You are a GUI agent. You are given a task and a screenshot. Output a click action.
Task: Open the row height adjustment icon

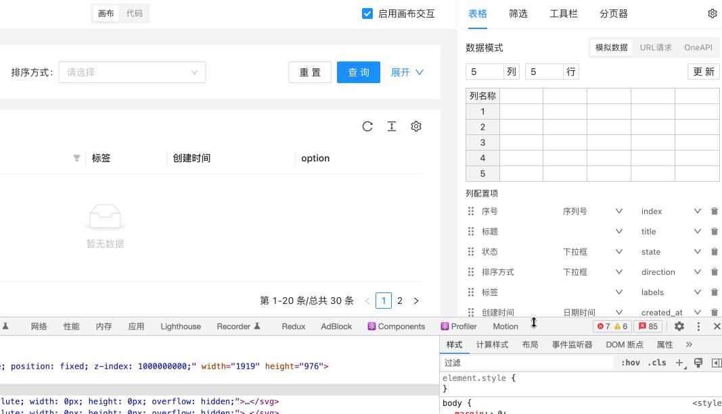point(391,126)
